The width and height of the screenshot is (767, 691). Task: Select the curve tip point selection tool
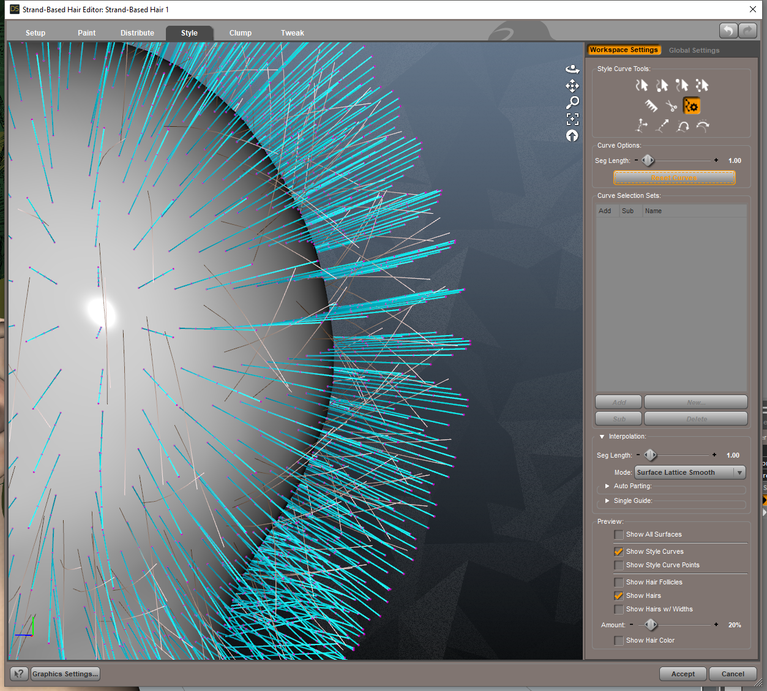682,85
